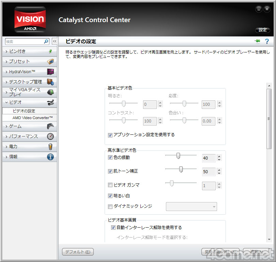Click the desktop management icon
The image size is (276, 262).
tap(50, 82)
